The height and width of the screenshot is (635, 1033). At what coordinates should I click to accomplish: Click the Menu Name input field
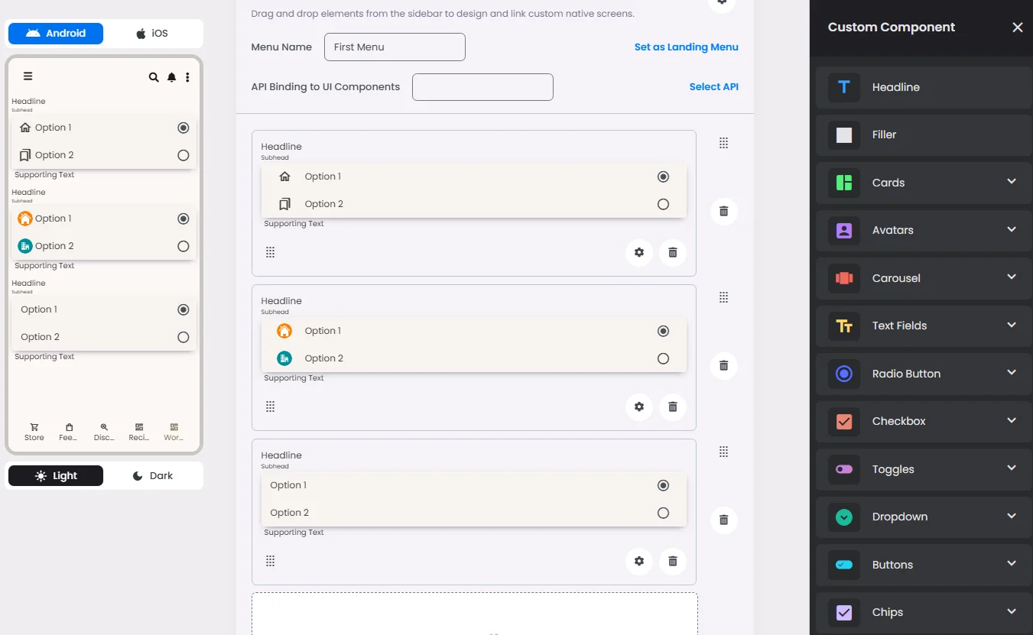point(395,47)
